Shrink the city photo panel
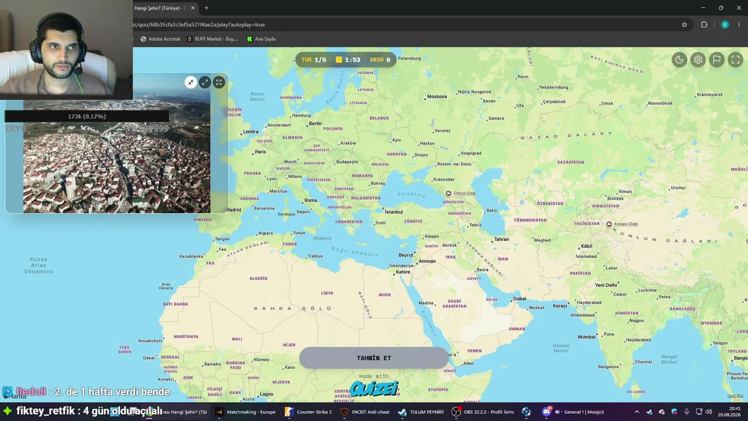Screen dimensions: 748x421 point(191,82)
